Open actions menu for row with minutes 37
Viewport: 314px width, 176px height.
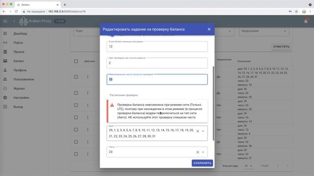(88, 154)
